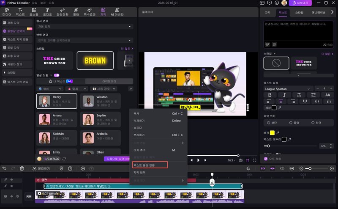Click the center text alignment icon

pos(281,101)
